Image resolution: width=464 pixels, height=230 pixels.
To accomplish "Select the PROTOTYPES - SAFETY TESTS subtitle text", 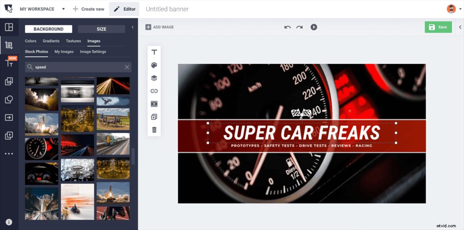I will pyautogui.click(x=301, y=146).
